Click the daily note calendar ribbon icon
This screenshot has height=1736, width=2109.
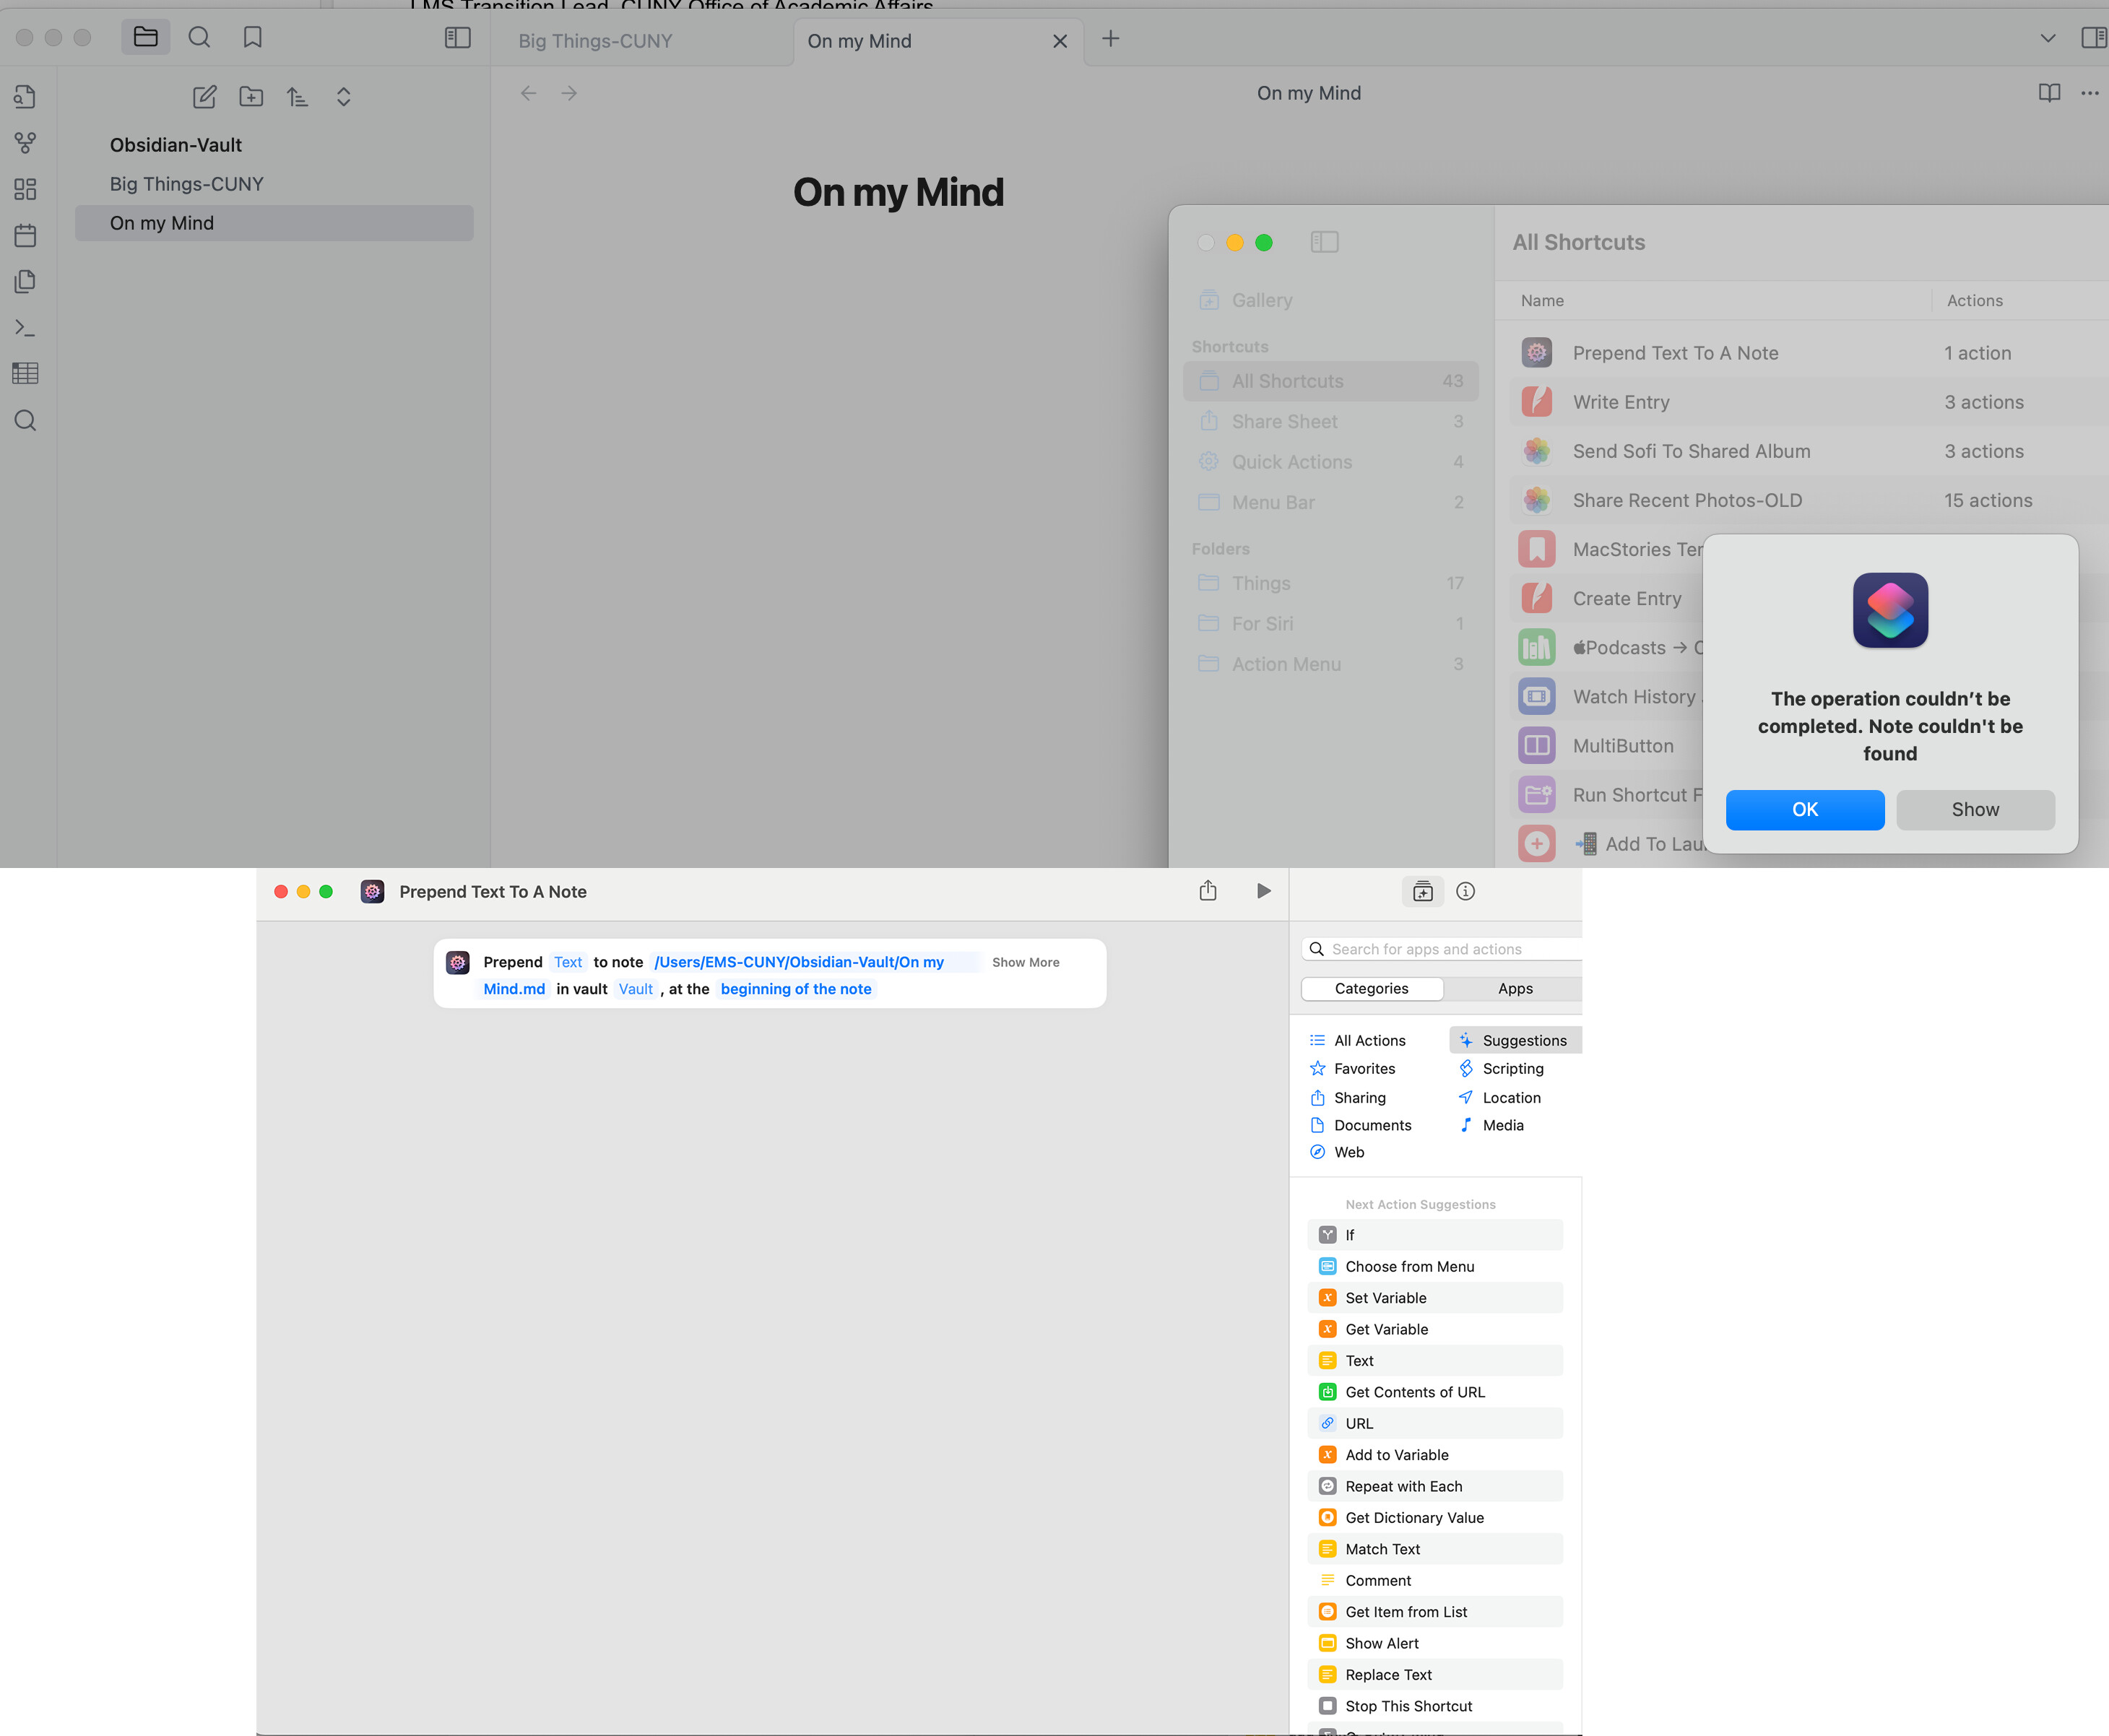25,236
